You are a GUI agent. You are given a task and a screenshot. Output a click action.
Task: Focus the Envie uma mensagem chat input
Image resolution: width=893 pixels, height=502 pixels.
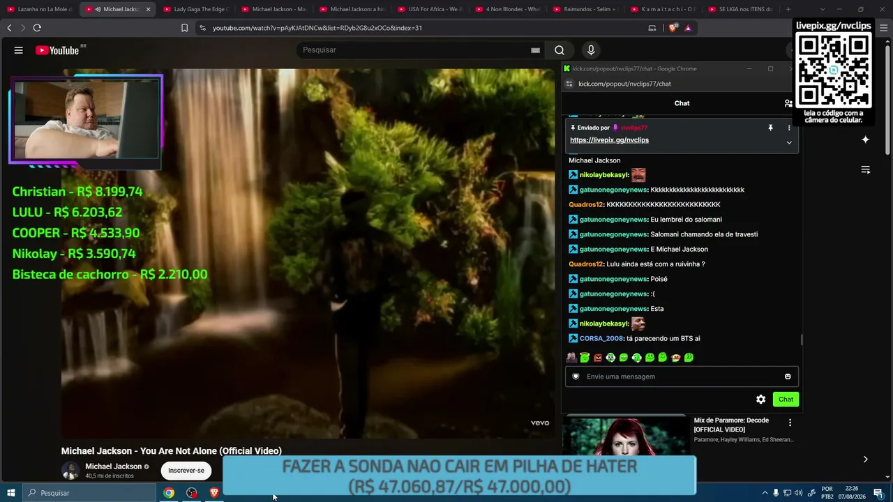(x=682, y=376)
